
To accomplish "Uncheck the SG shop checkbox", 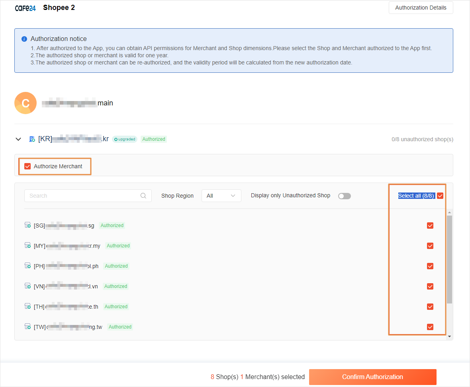I will click(430, 226).
